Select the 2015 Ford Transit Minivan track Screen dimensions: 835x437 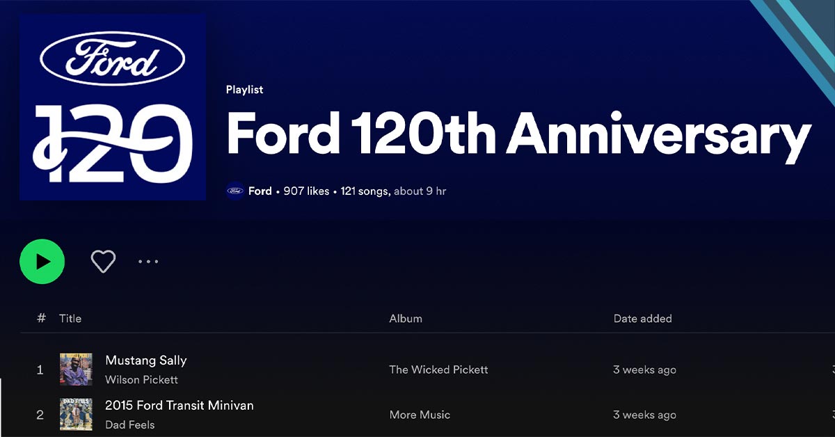(x=179, y=405)
